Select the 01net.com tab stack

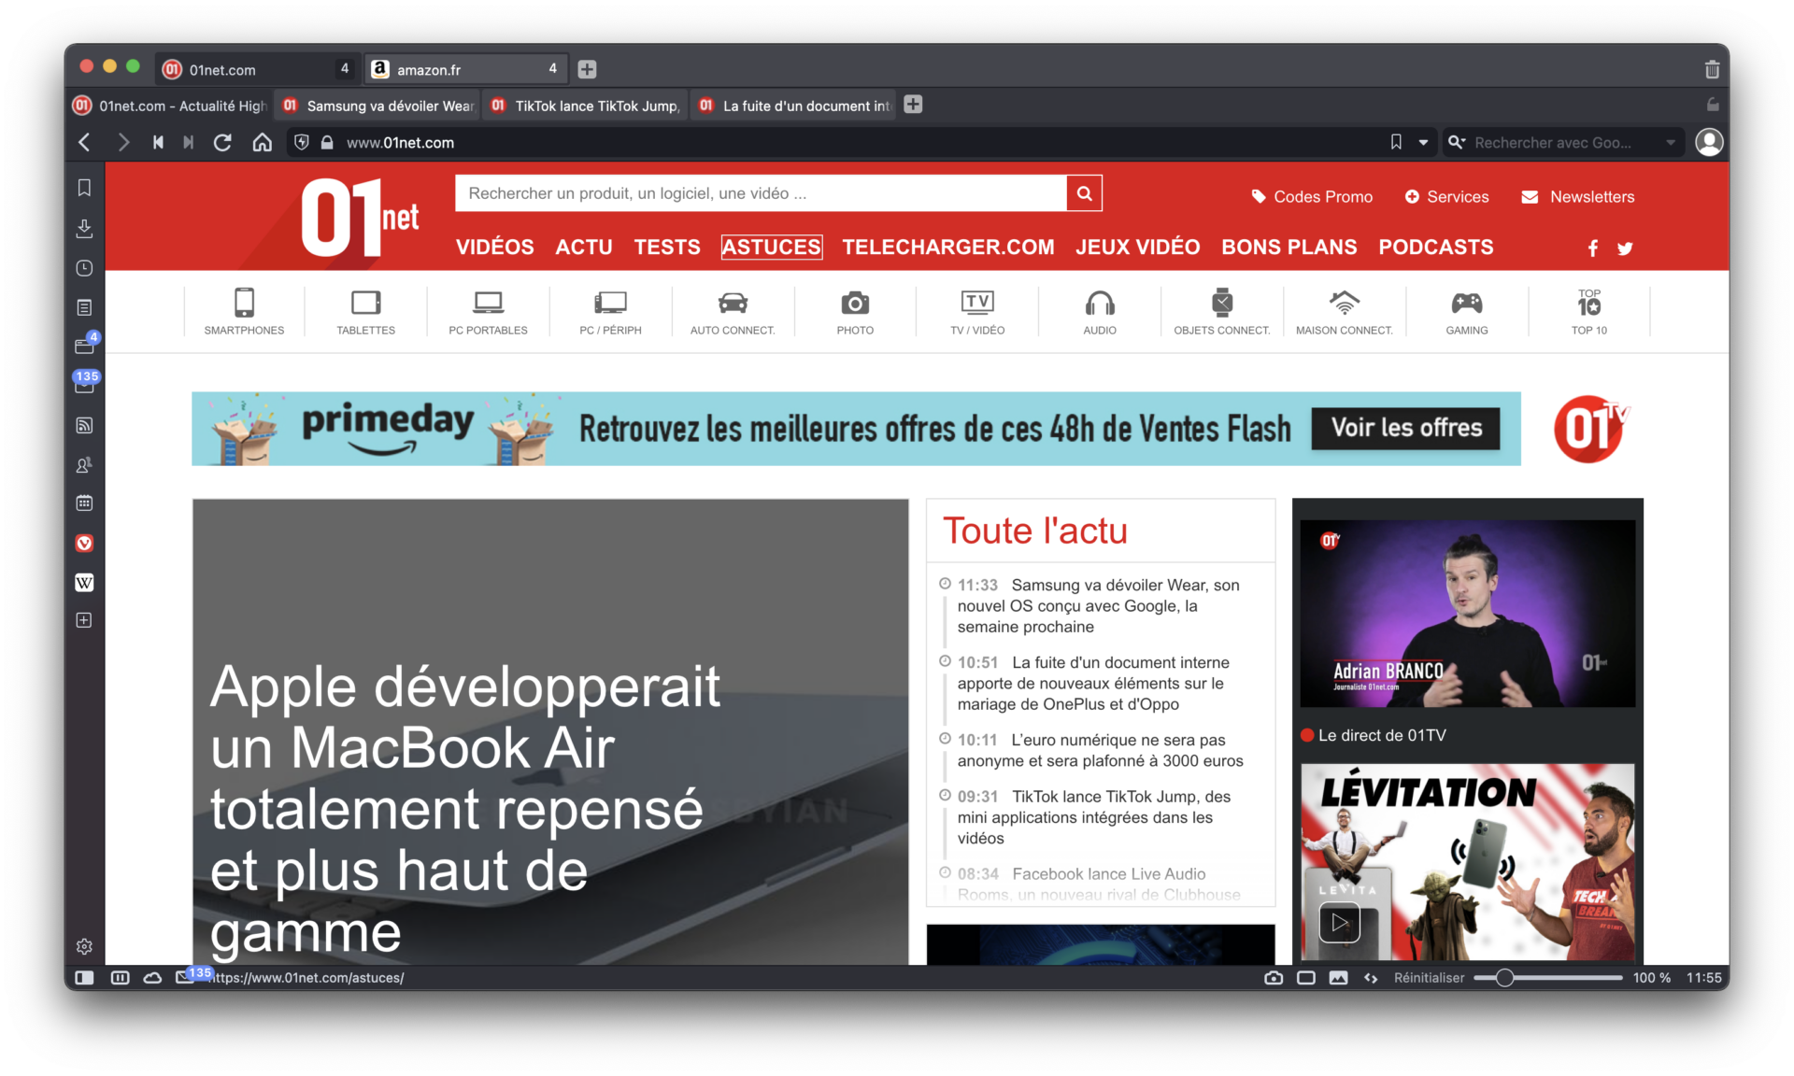(x=257, y=69)
